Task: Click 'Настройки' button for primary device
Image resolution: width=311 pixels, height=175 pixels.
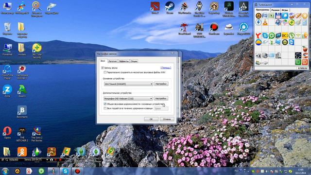Action: (161, 84)
